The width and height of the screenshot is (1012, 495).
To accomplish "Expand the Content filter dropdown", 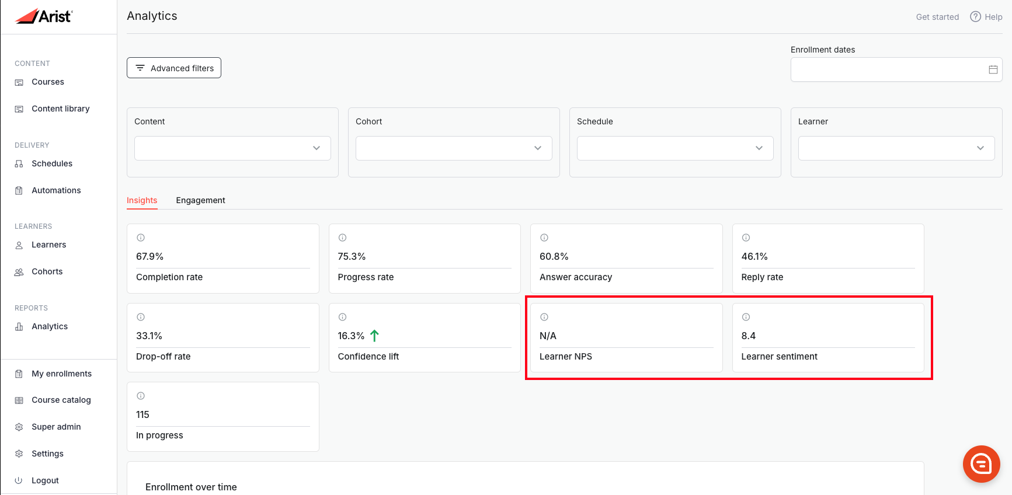I will (x=232, y=148).
